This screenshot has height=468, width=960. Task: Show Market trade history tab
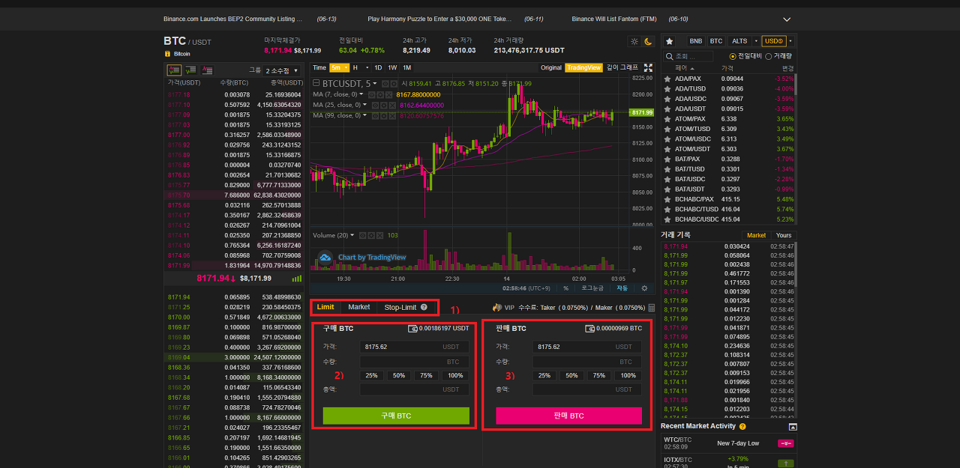click(756, 235)
